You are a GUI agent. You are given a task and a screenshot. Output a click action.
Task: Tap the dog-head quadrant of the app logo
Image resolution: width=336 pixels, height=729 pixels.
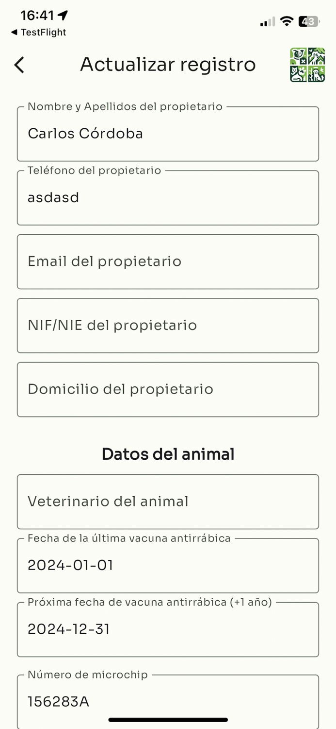click(x=298, y=55)
